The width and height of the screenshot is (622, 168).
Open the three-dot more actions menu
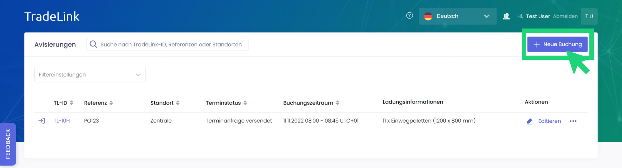pyautogui.click(x=573, y=121)
